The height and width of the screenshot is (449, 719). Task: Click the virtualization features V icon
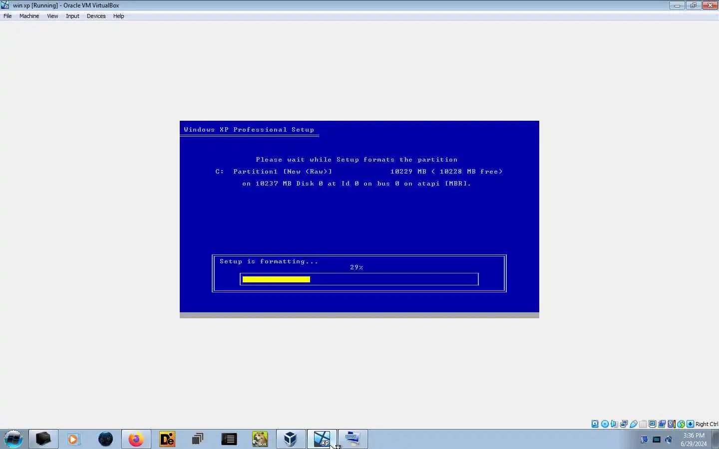coord(671,424)
